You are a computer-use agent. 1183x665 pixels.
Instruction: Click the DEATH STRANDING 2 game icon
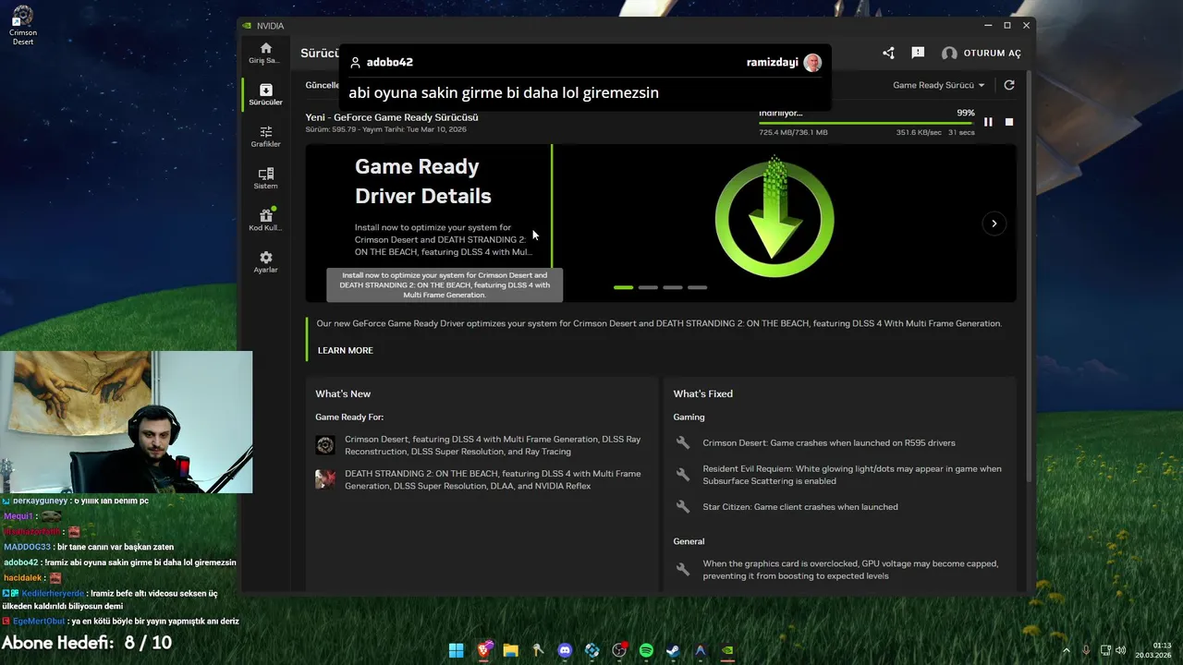point(325,479)
